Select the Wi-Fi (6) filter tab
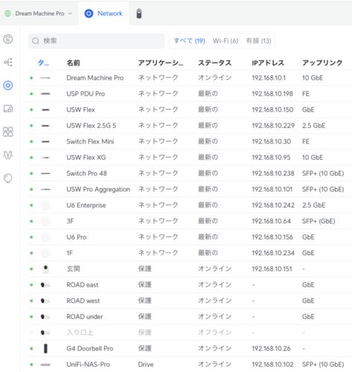Screen dimensions: 352x372 [x=225, y=41]
